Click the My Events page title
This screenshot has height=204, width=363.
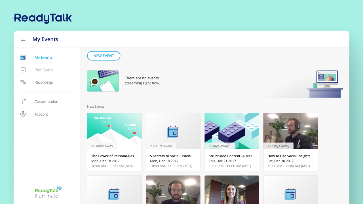[45, 39]
